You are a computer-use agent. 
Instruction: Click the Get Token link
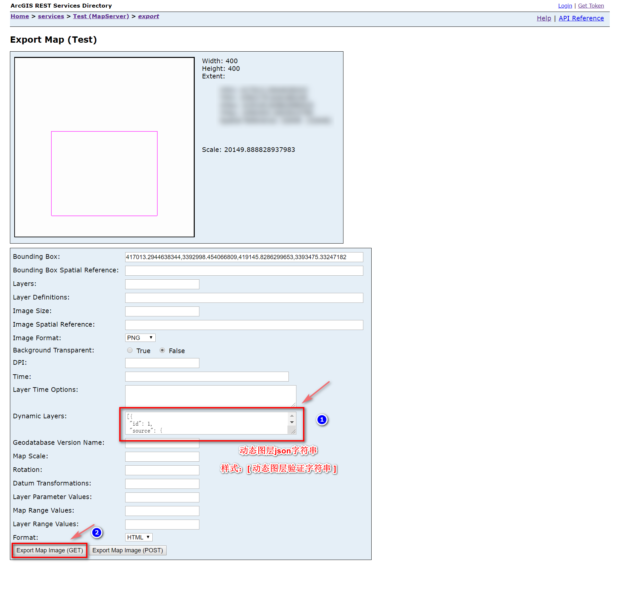pos(591,6)
